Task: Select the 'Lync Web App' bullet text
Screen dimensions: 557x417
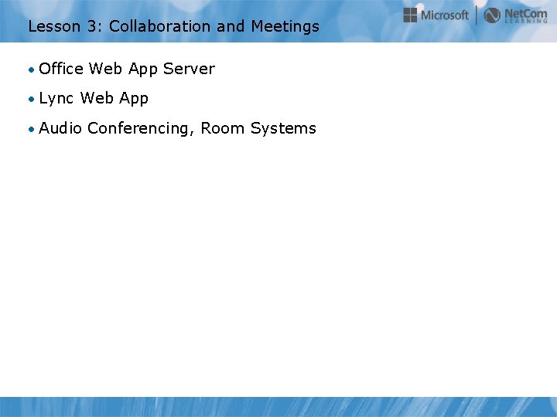Action: tap(94, 98)
